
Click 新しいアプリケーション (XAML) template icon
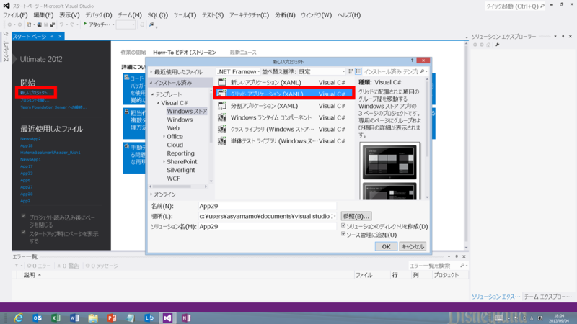point(222,82)
